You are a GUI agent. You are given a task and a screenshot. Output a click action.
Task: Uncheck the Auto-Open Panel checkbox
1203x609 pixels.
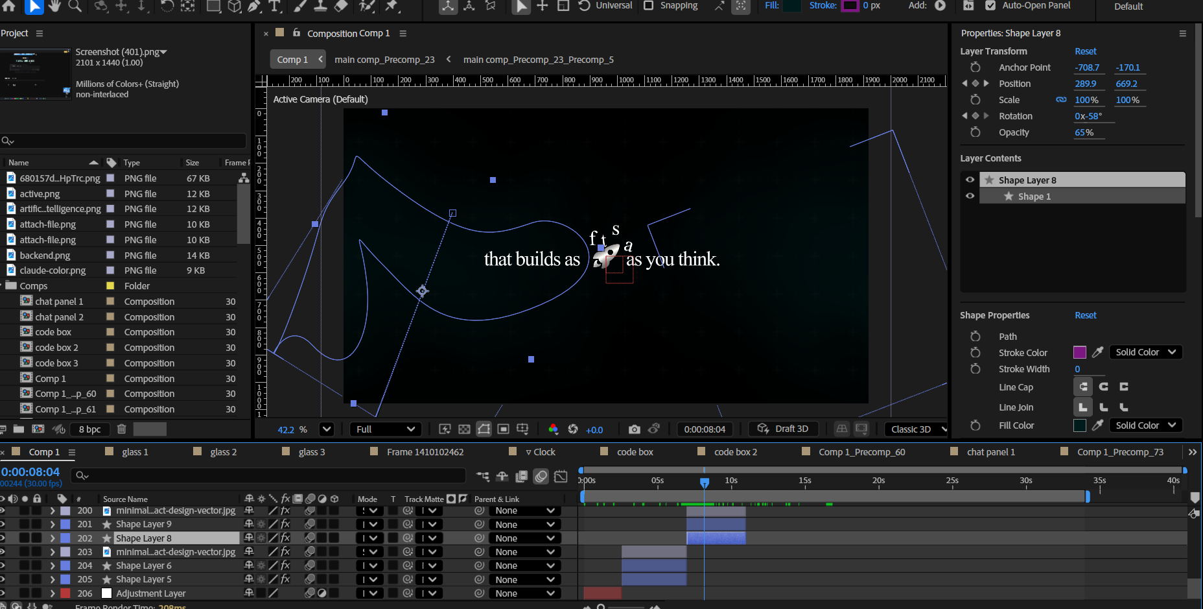coord(990,5)
